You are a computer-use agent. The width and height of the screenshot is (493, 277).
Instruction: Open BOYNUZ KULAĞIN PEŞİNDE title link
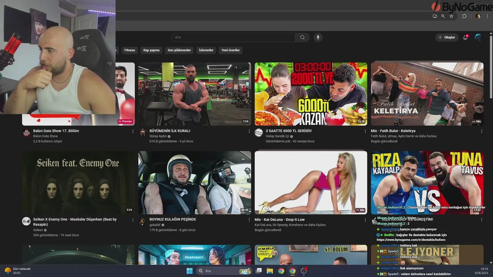pos(173,219)
